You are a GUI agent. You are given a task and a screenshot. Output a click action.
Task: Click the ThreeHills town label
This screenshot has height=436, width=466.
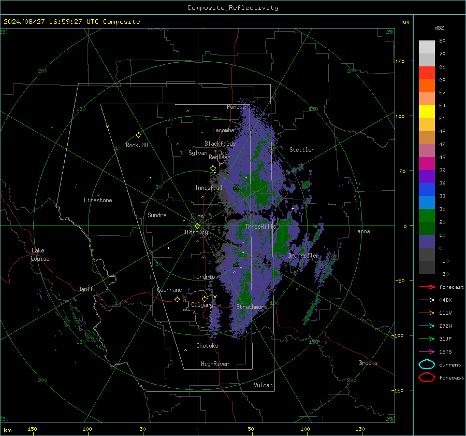pos(260,227)
